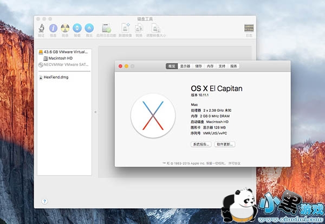Switch to the 储存 (Storage) tab

(198, 66)
